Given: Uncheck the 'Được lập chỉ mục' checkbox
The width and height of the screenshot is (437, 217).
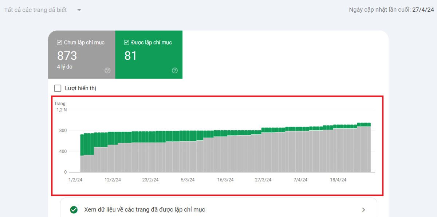Looking at the screenshot, I should pyautogui.click(x=126, y=42).
